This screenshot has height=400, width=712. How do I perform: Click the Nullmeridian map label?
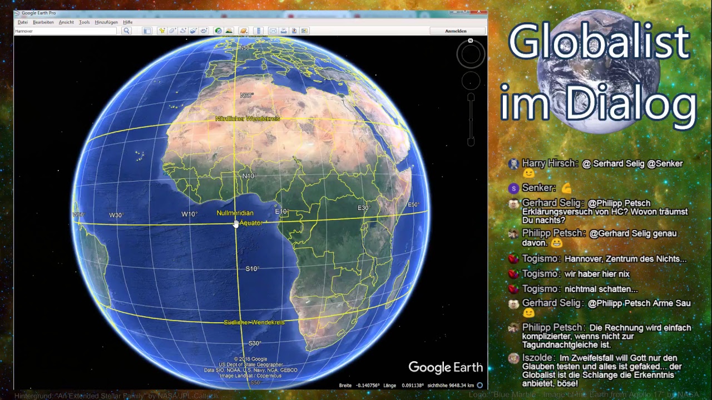[x=235, y=213]
